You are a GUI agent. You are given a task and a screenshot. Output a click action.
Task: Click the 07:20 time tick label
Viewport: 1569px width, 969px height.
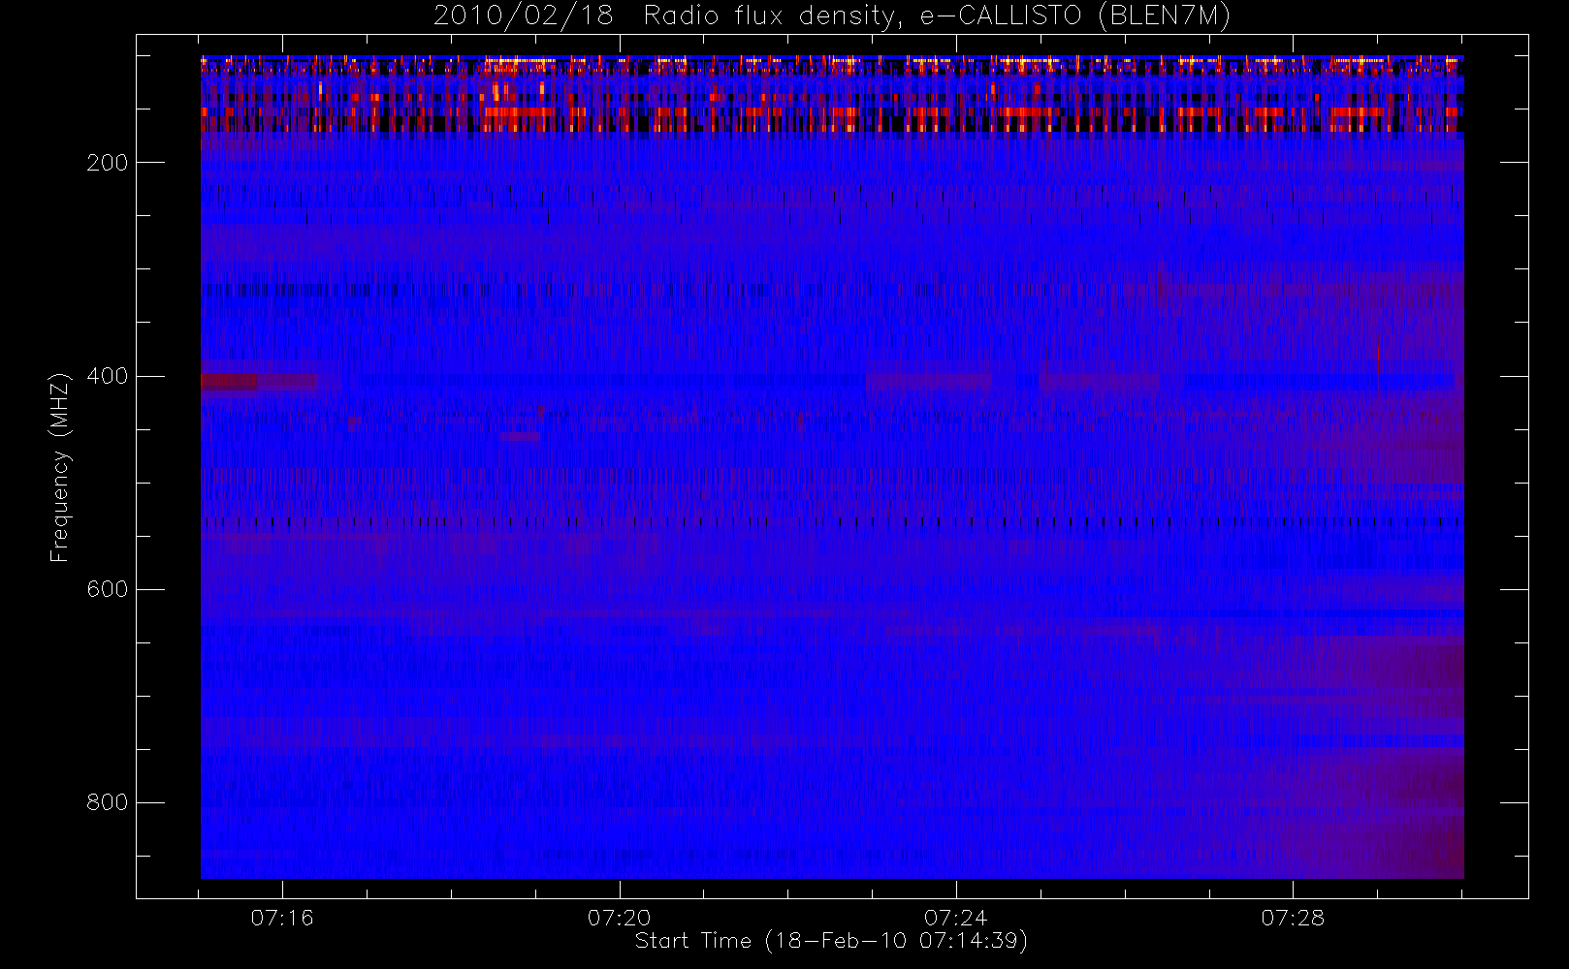tap(620, 918)
